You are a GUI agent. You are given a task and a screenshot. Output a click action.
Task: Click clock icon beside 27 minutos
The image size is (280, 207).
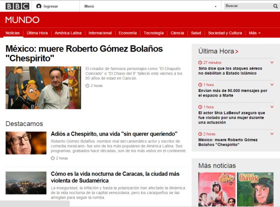[200, 62]
